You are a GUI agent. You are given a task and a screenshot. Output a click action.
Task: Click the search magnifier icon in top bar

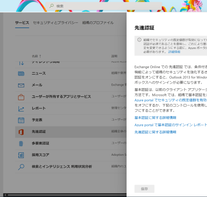[x=51, y=6]
